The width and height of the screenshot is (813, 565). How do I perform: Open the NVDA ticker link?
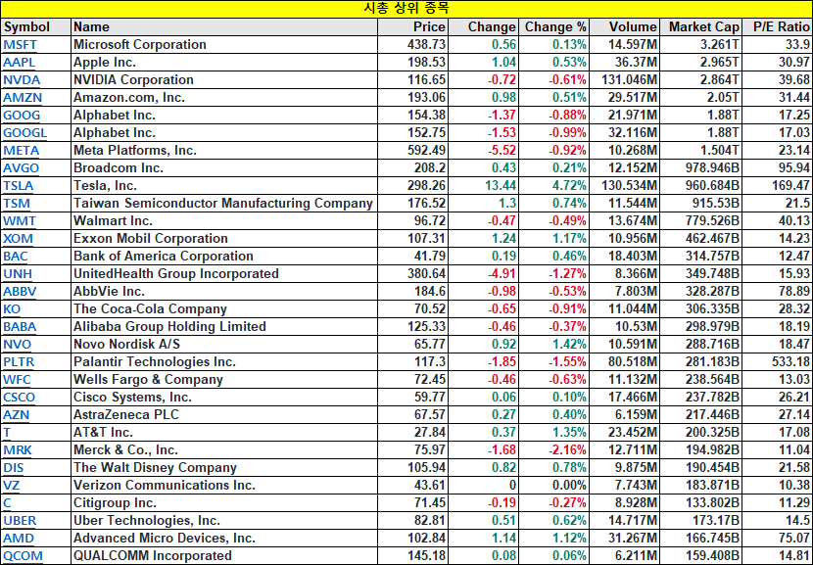tap(22, 80)
